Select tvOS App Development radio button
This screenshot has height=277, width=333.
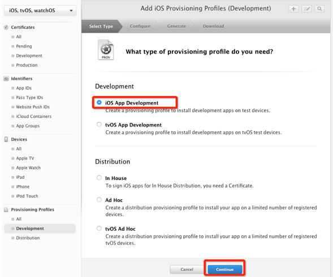(x=99, y=125)
